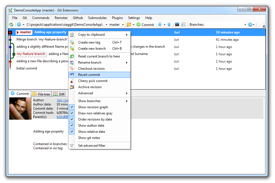Click the stash icon next to Commit
This screenshot has width=275, height=183.
[x=129, y=25]
